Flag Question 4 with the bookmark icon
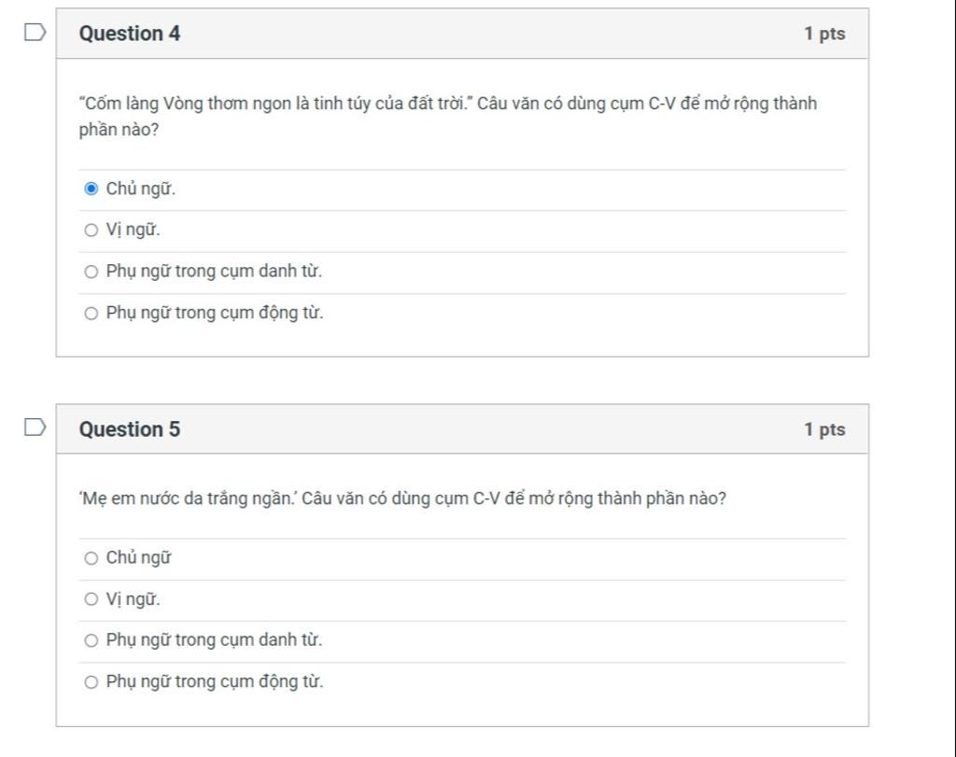The image size is (956, 757). (x=35, y=32)
